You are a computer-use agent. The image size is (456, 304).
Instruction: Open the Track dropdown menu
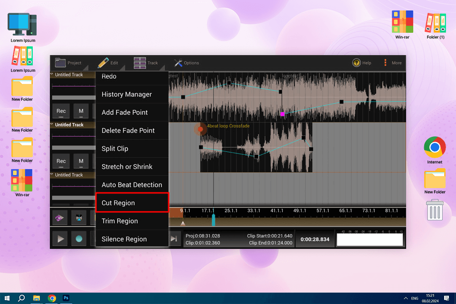[146, 63]
